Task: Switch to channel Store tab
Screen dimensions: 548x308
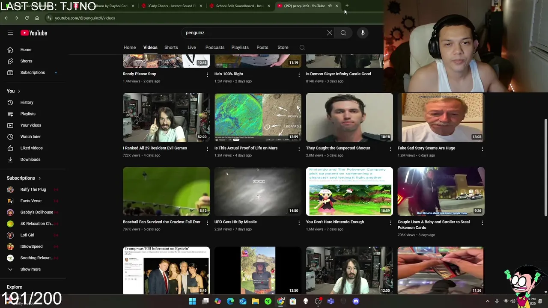Action: click(x=283, y=47)
